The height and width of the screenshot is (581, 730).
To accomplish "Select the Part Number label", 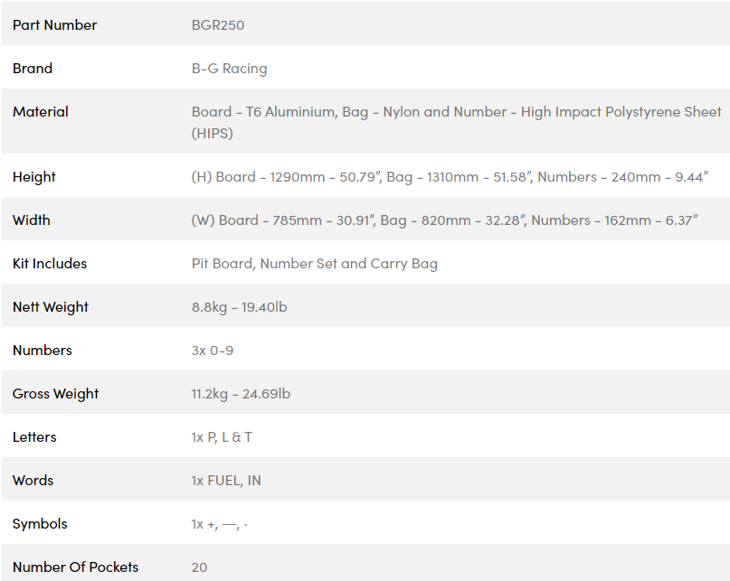I will (54, 24).
